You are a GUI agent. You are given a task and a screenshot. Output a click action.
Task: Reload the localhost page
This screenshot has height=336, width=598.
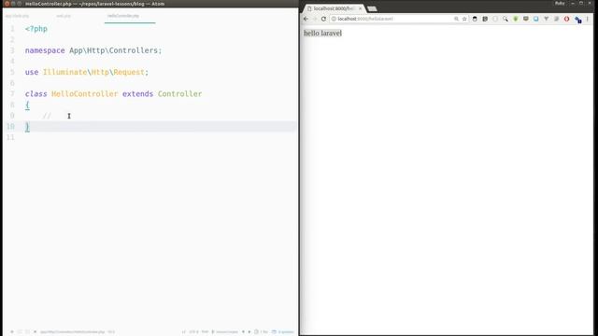[323, 19]
